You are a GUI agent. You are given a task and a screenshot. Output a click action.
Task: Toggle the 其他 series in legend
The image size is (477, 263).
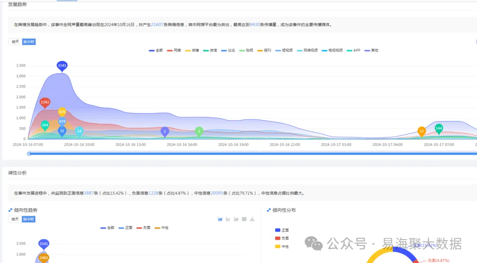tap(371, 50)
